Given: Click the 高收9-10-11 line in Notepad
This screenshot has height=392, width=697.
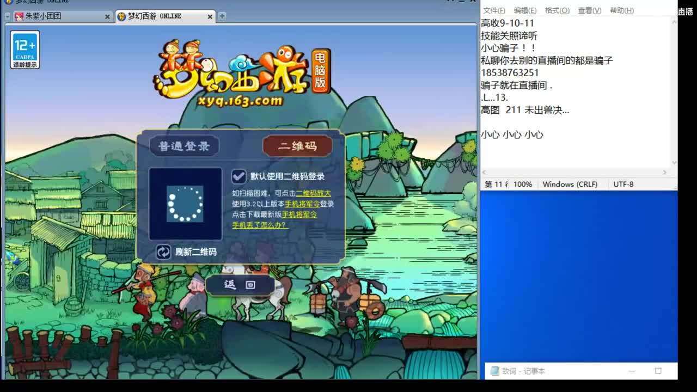Looking at the screenshot, I should (508, 23).
